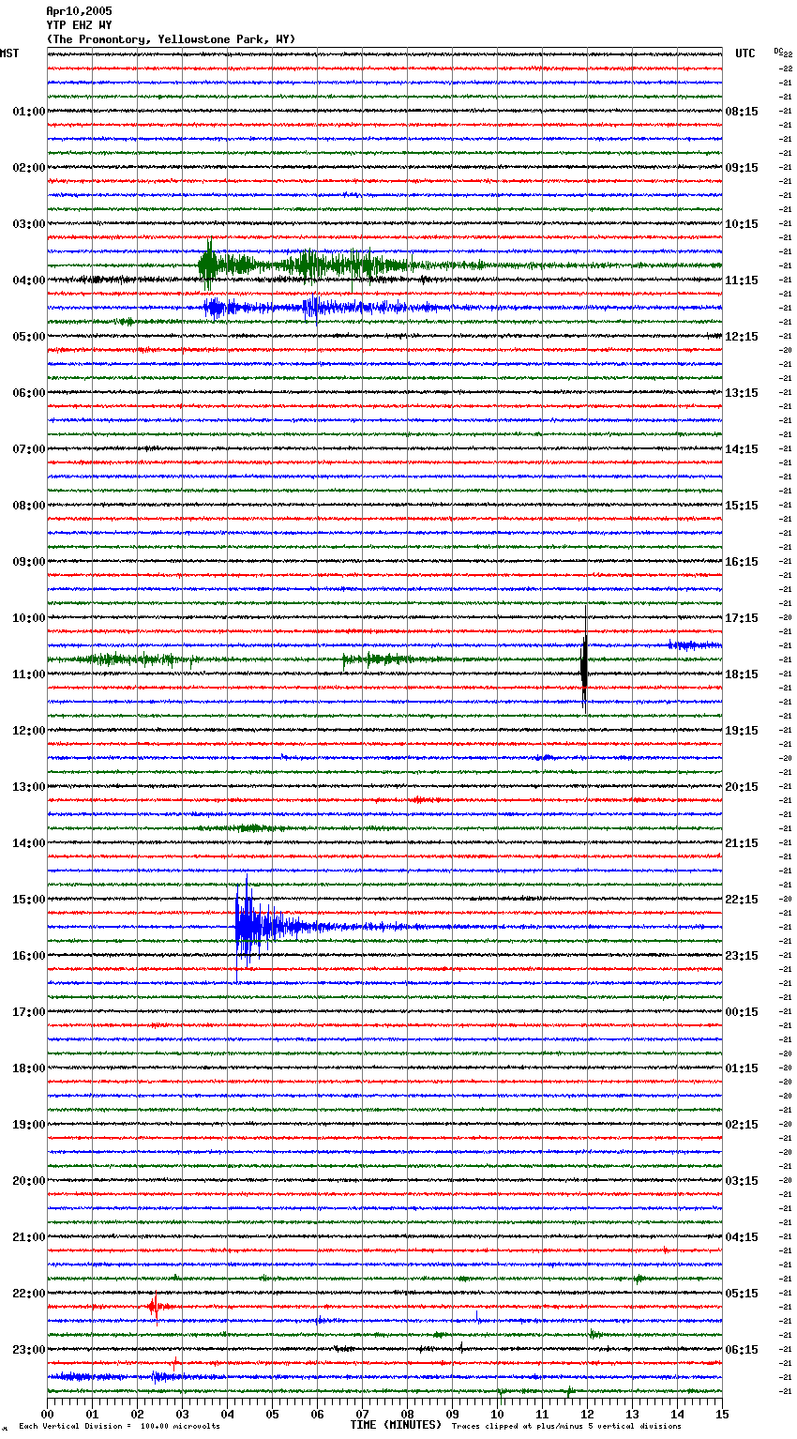Click minute tick 06 on bottom axis
Image resolution: width=797 pixels, height=1439 pixels.
click(317, 1413)
